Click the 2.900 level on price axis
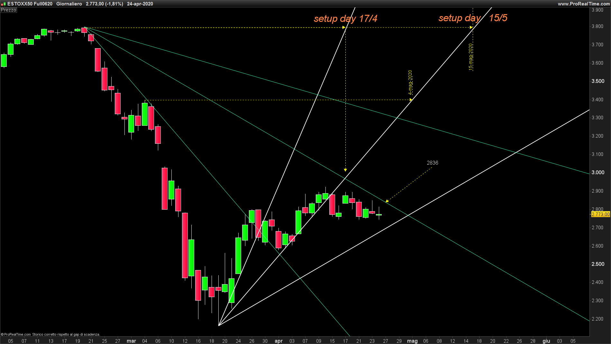Screen dimensions: 611x344 click(x=597, y=191)
